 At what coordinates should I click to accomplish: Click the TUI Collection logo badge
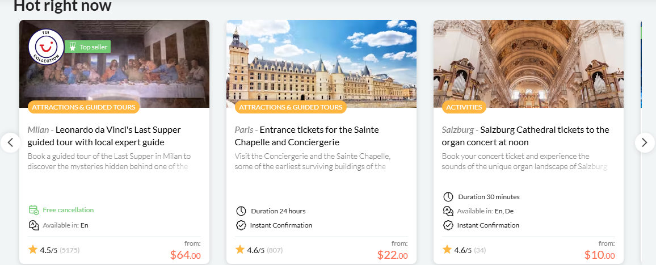tap(46, 47)
